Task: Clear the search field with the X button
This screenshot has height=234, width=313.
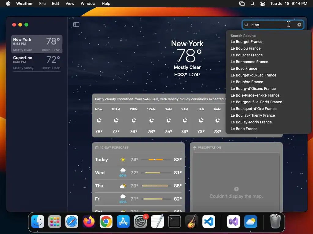Action: [299, 24]
